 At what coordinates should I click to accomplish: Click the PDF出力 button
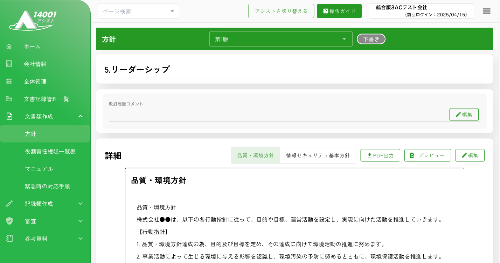380,155
